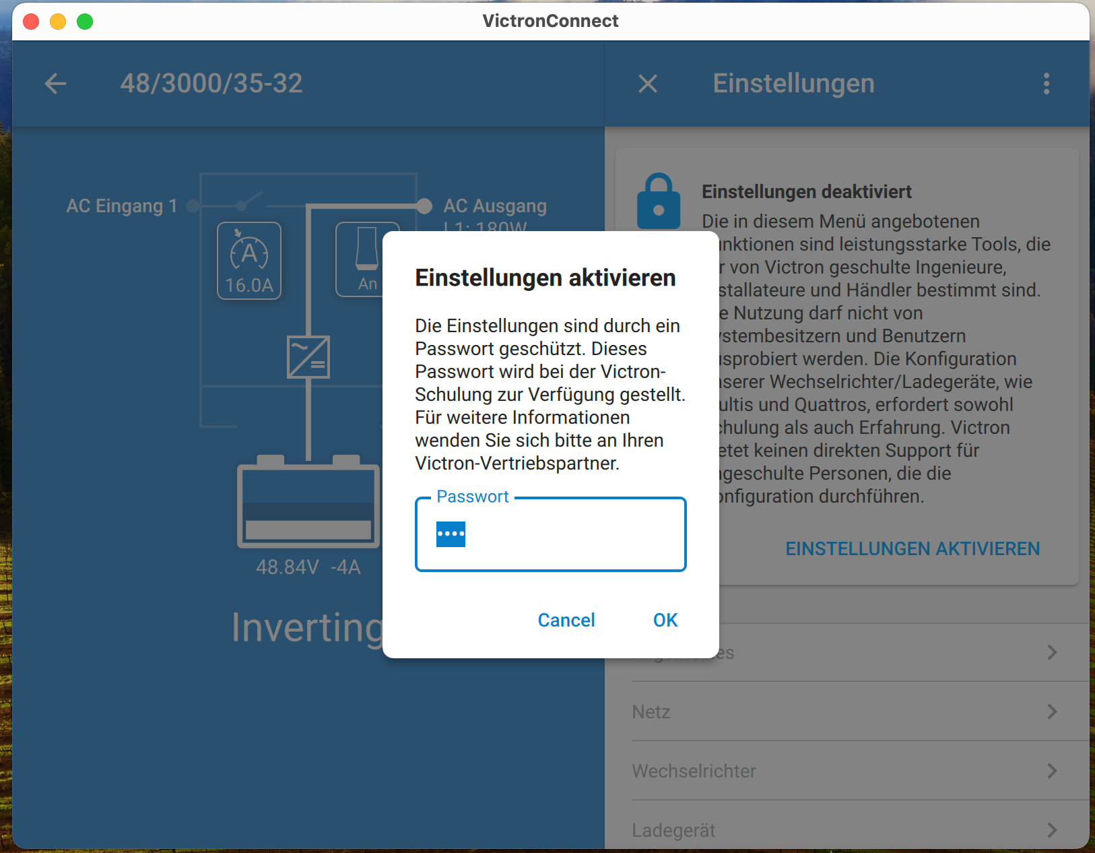Click the 'AC Eingang 1' label
The image size is (1095, 853).
pyautogui.click(x=122, y=206)
